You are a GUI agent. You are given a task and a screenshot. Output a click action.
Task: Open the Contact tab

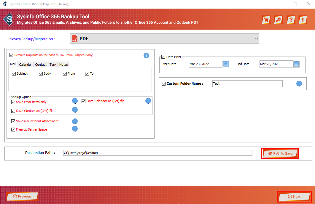click(41, 65)
